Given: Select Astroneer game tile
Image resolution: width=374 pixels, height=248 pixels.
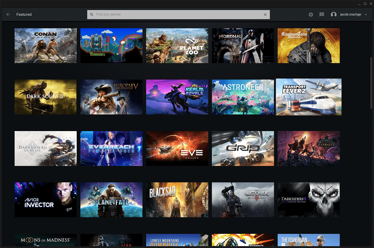Looking at the screenshot, I should [243, 97].
